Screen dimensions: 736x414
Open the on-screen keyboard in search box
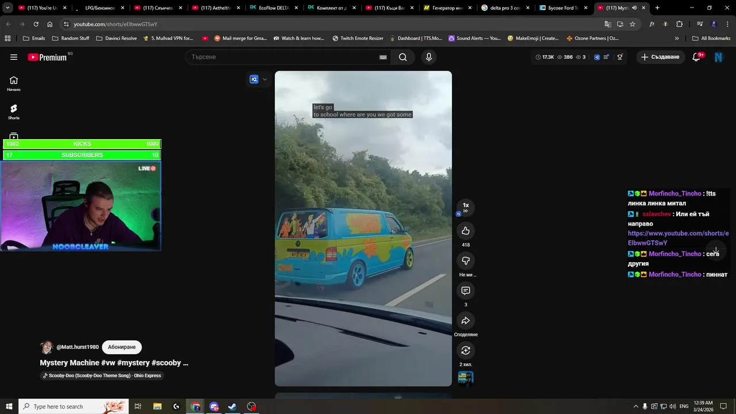click(383, 57)
